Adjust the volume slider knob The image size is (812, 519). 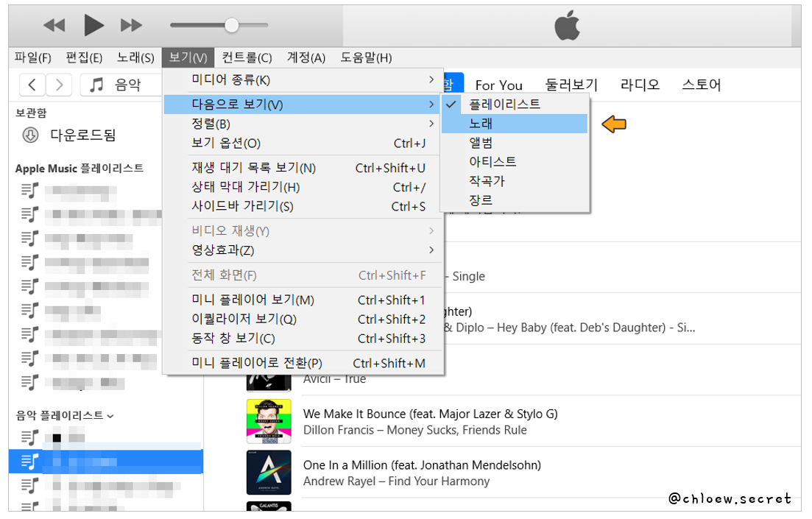point(231,25)
